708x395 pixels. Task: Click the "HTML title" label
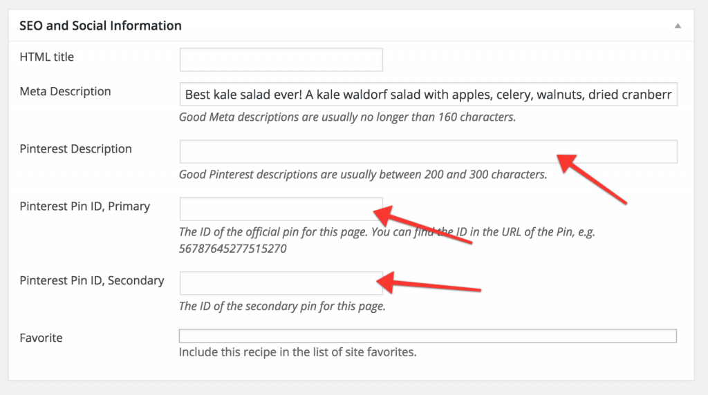(x=46, y=57)
